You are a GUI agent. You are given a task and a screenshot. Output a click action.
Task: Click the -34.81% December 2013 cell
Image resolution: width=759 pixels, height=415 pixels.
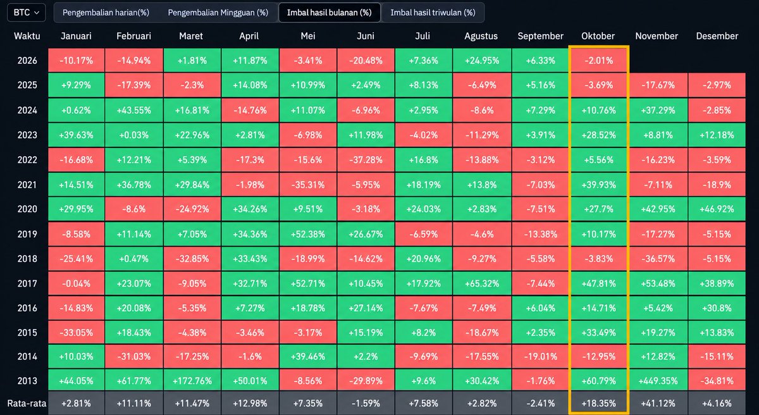[x=716, y=381]
